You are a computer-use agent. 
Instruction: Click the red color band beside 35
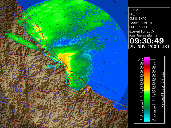click(x=147, y=67)
